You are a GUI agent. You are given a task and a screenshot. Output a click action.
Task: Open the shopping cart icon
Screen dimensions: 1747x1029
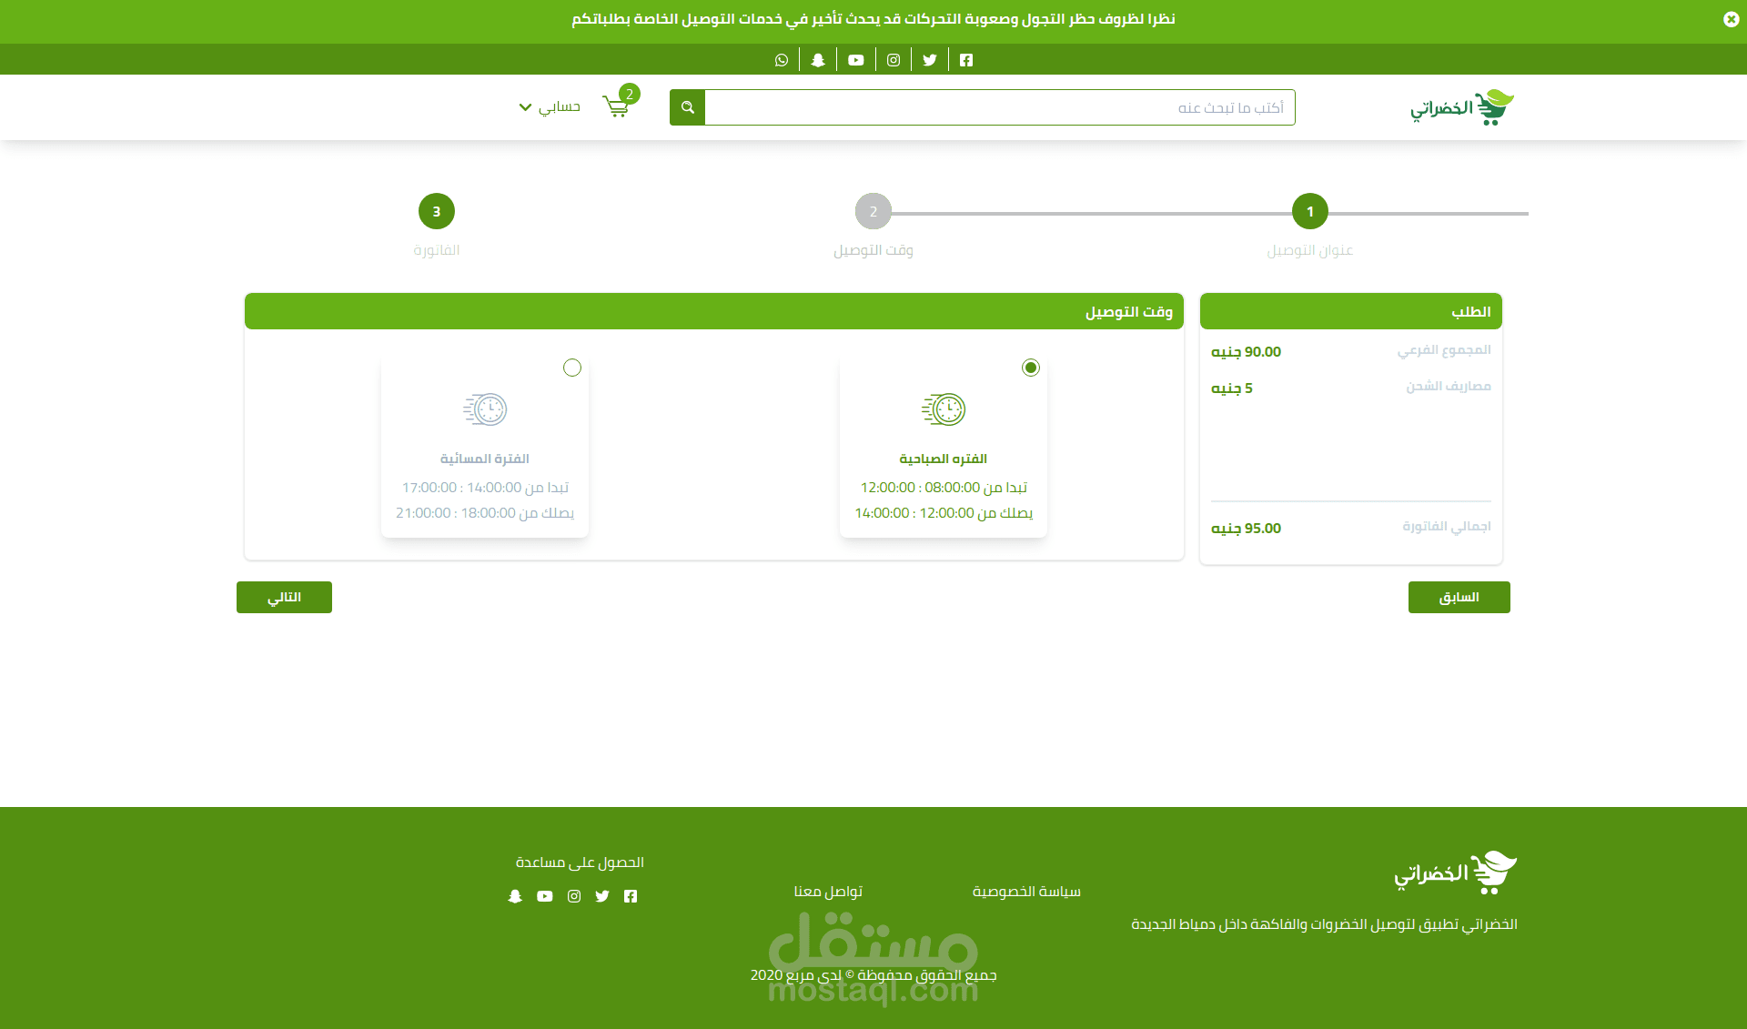617,107
